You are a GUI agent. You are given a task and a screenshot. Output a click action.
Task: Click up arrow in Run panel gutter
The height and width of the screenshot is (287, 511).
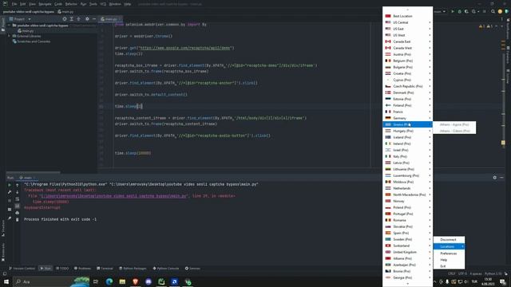pos(18,185)
